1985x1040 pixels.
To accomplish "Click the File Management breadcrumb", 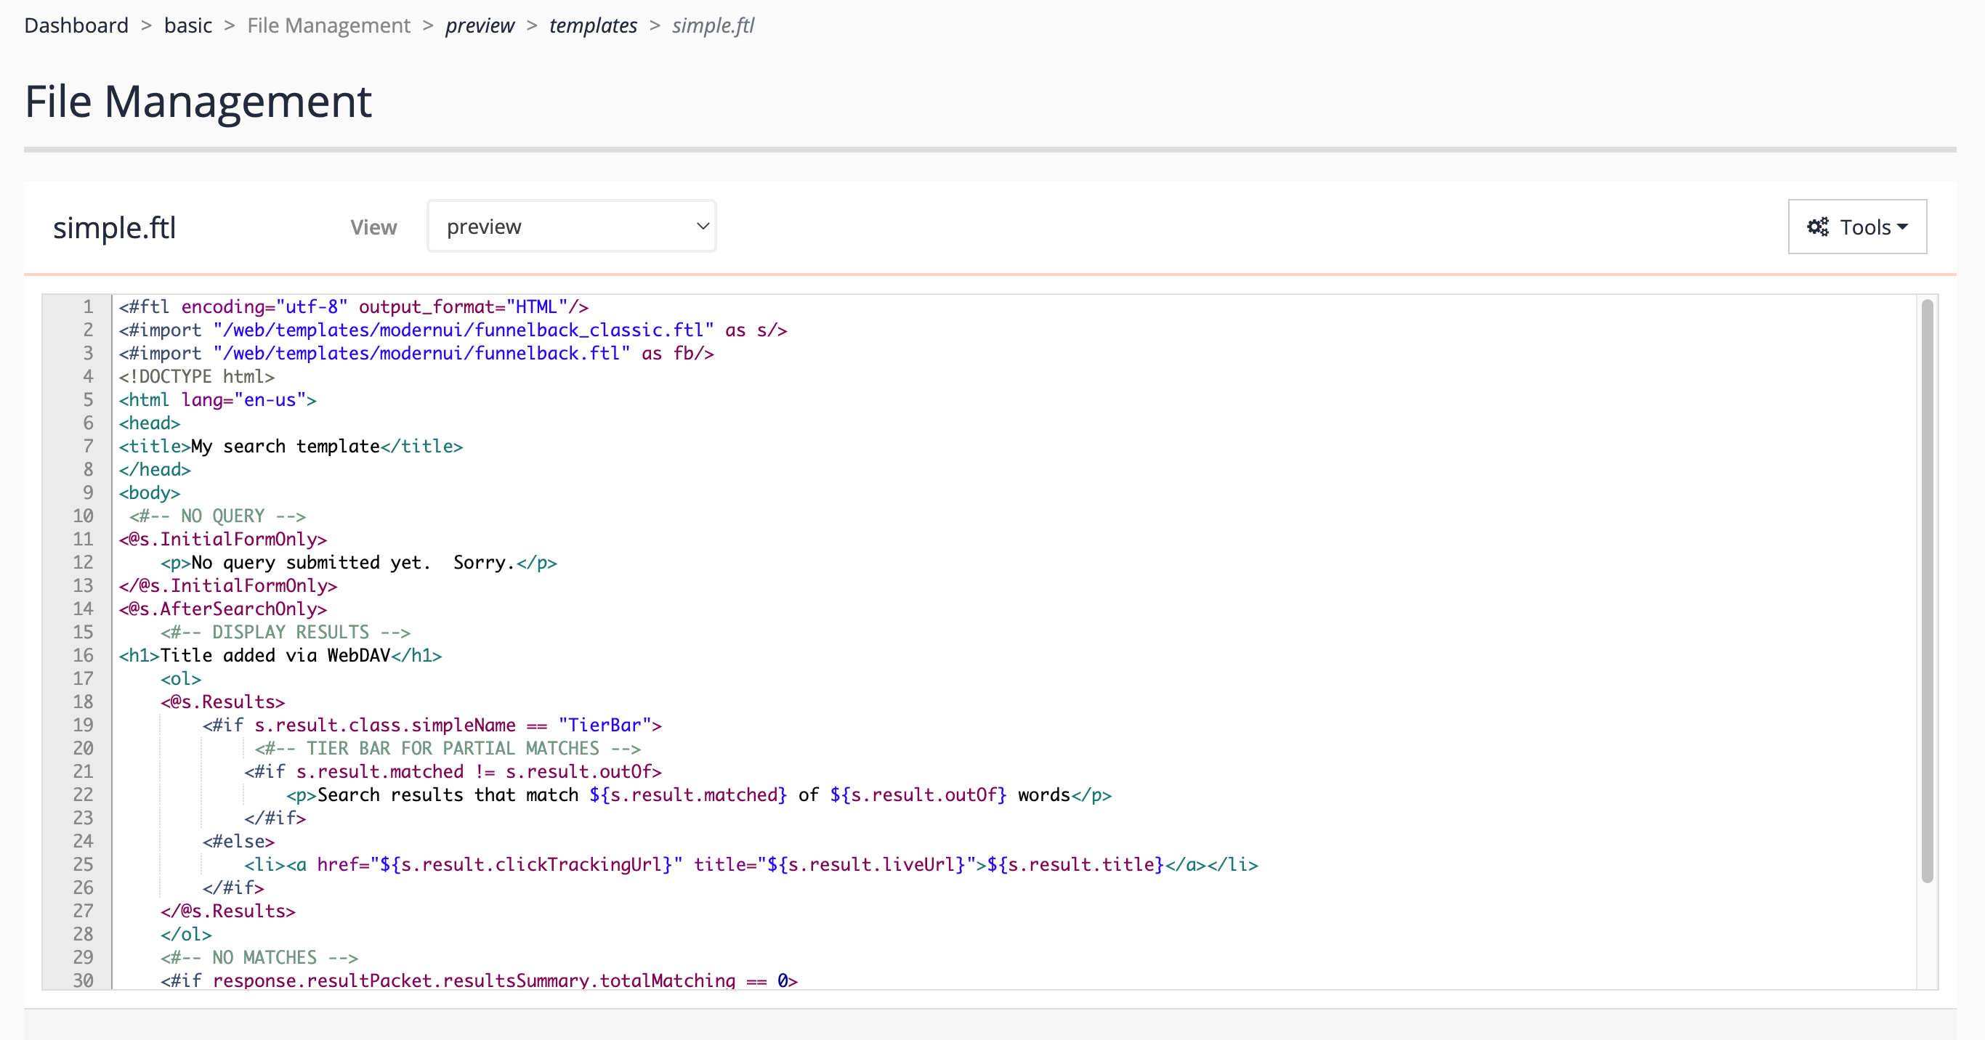I will point(328,25).
